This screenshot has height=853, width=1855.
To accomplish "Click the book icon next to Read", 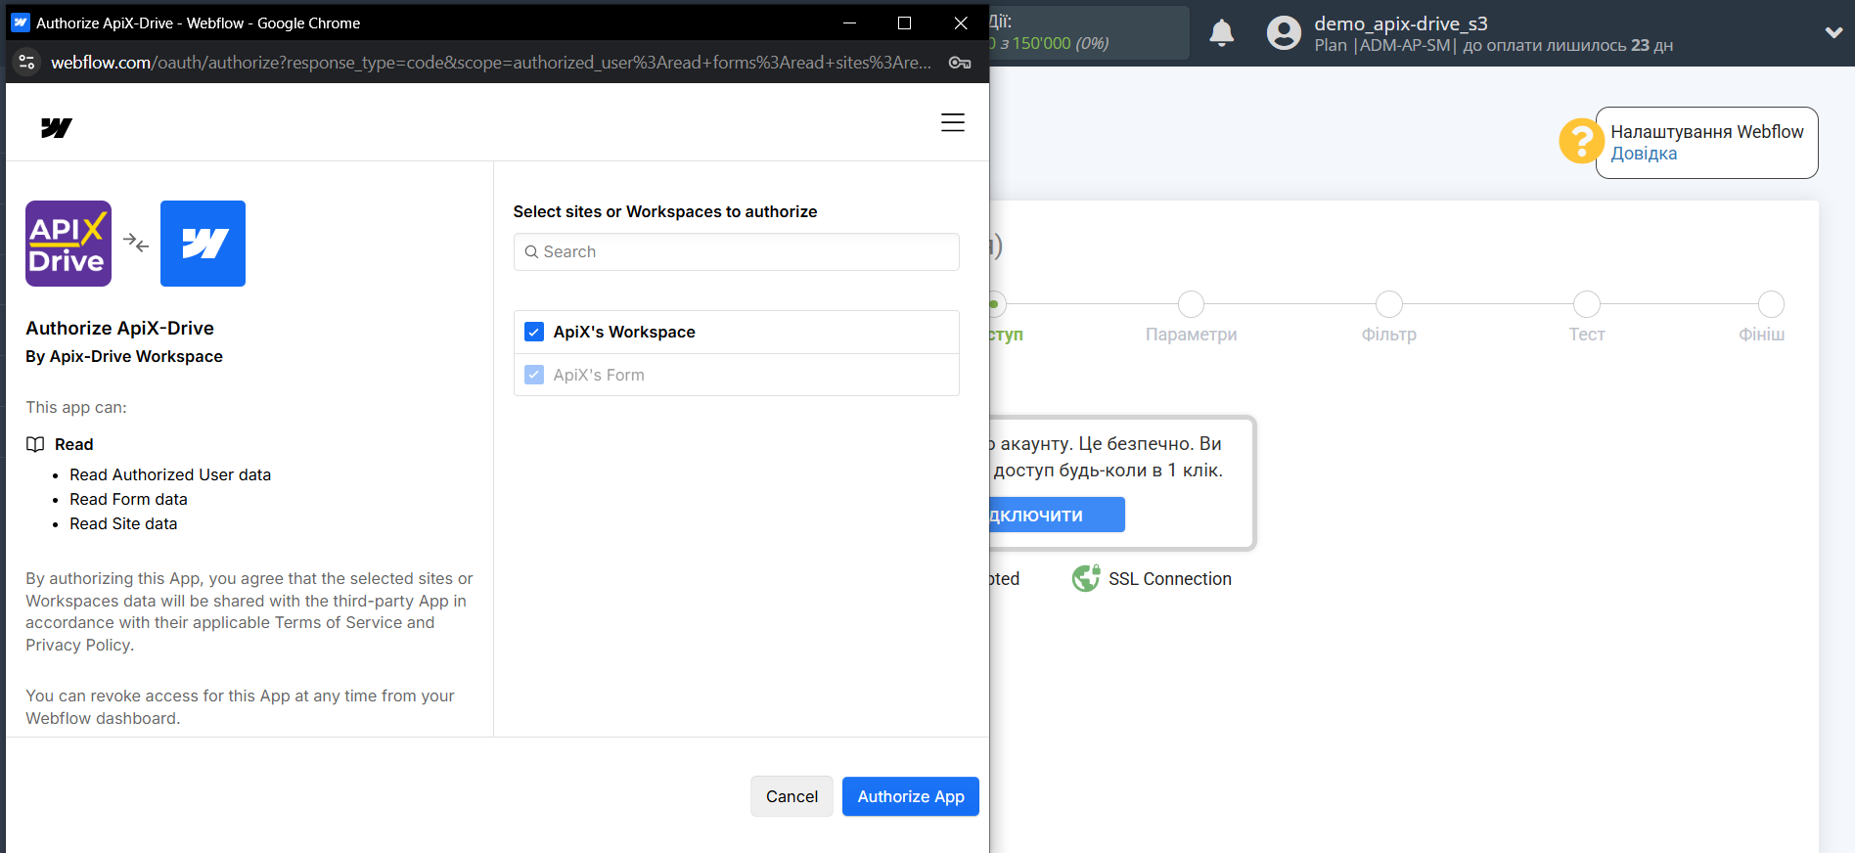I will coord(35,444).
